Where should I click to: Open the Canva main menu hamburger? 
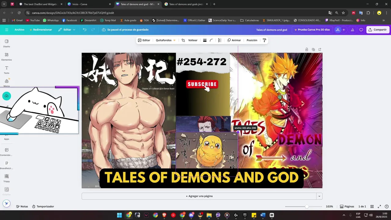(6, 30)
